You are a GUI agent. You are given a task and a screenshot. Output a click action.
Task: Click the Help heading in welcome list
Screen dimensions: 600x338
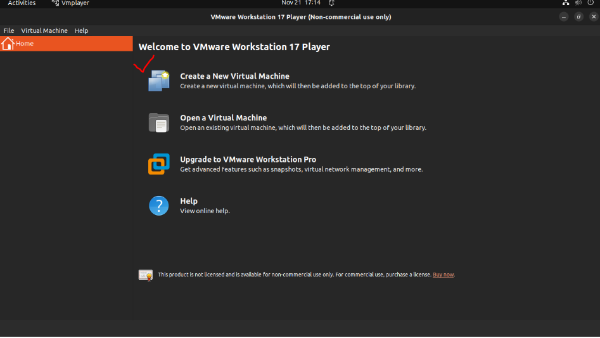pyautogui.click(x=189, y=201)
